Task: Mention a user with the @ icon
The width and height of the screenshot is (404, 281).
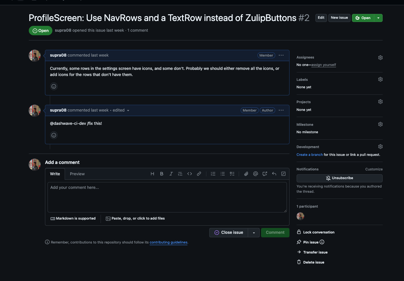Action: 256,174
